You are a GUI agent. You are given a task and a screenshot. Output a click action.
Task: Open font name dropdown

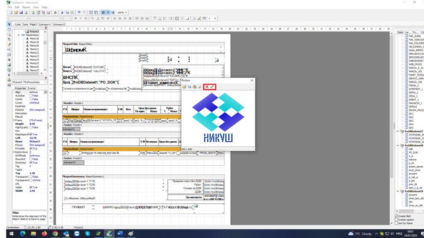coord(60,18)
